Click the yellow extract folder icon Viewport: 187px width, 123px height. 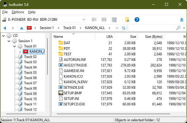(x=127, y=20)
